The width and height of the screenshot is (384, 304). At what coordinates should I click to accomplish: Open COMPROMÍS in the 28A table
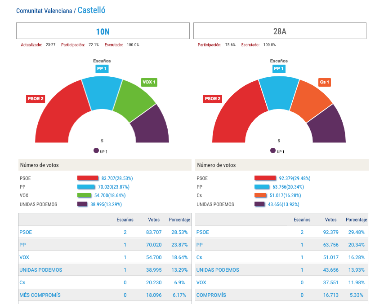point(211,295)
